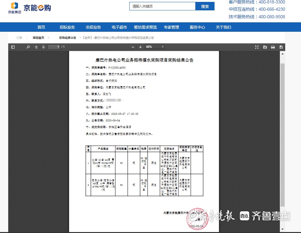Switch PDF viewer to presentation mode
This screenshot has width=301, height=233.
257,47
